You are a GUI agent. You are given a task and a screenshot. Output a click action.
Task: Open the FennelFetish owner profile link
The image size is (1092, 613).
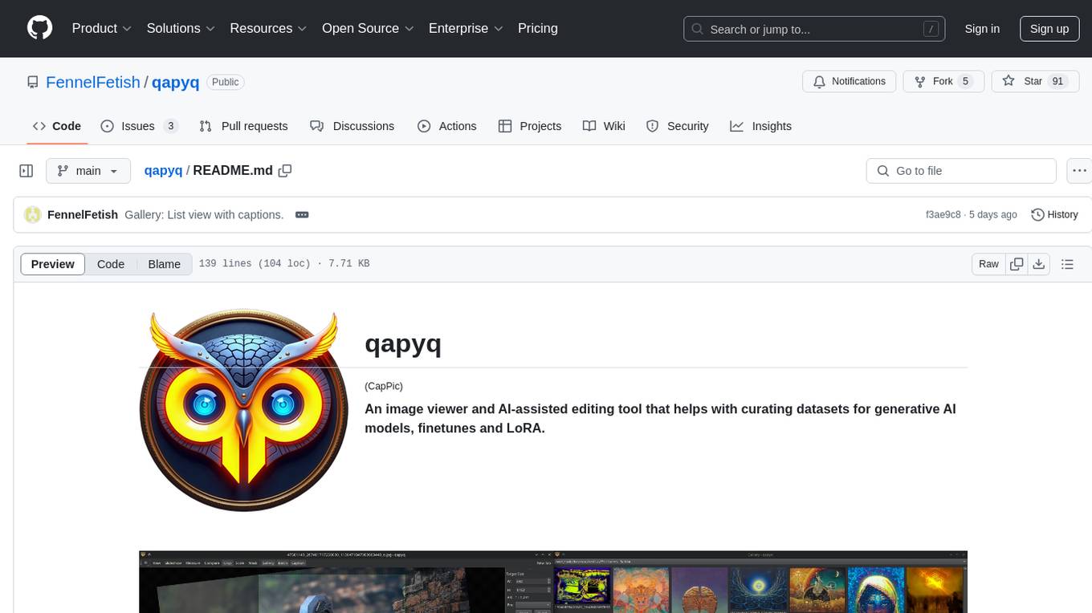coord(92,82)
